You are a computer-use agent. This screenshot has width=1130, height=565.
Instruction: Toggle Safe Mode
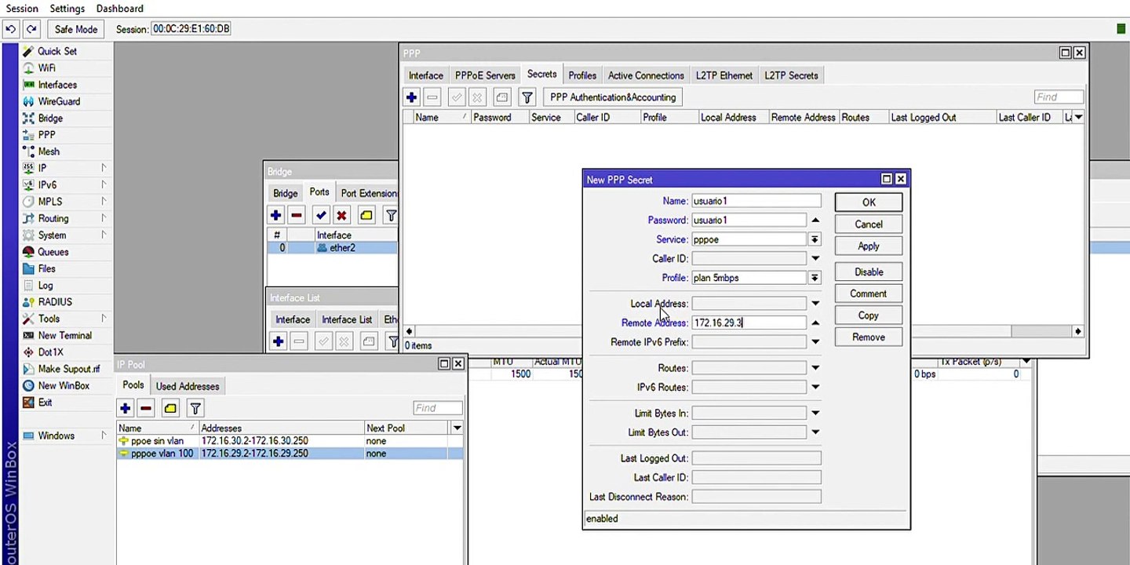76,29
